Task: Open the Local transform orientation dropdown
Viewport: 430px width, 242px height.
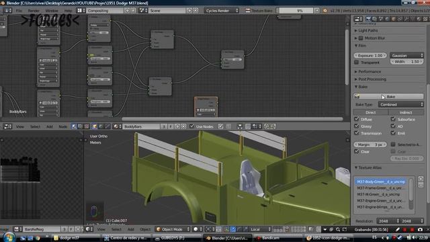Action: [x=260, y=229]
